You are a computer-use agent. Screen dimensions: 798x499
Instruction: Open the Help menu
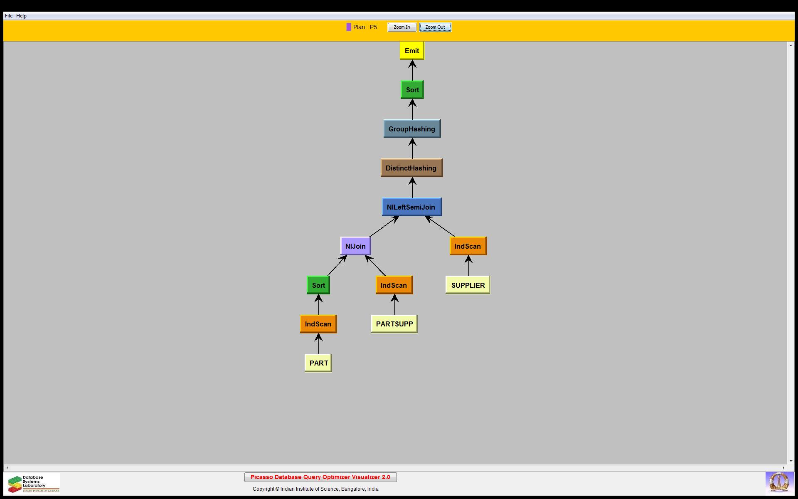21,16
